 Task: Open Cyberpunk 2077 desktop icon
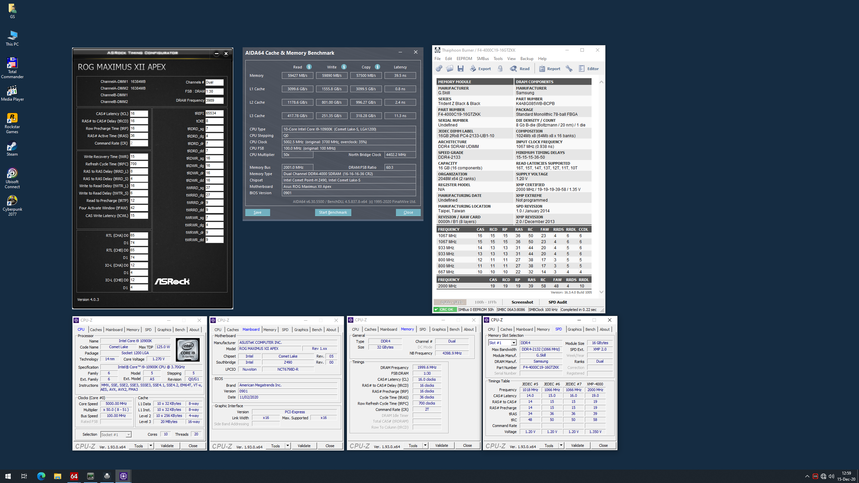click(12, 206)
